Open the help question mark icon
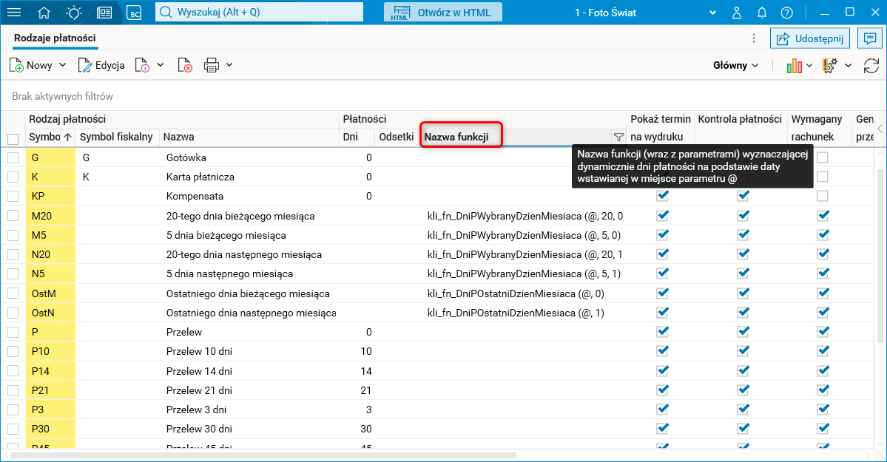This screenshot has width=887, height=462. tap(787, 13)
